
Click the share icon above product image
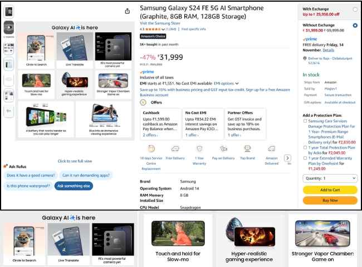[127, 11]
